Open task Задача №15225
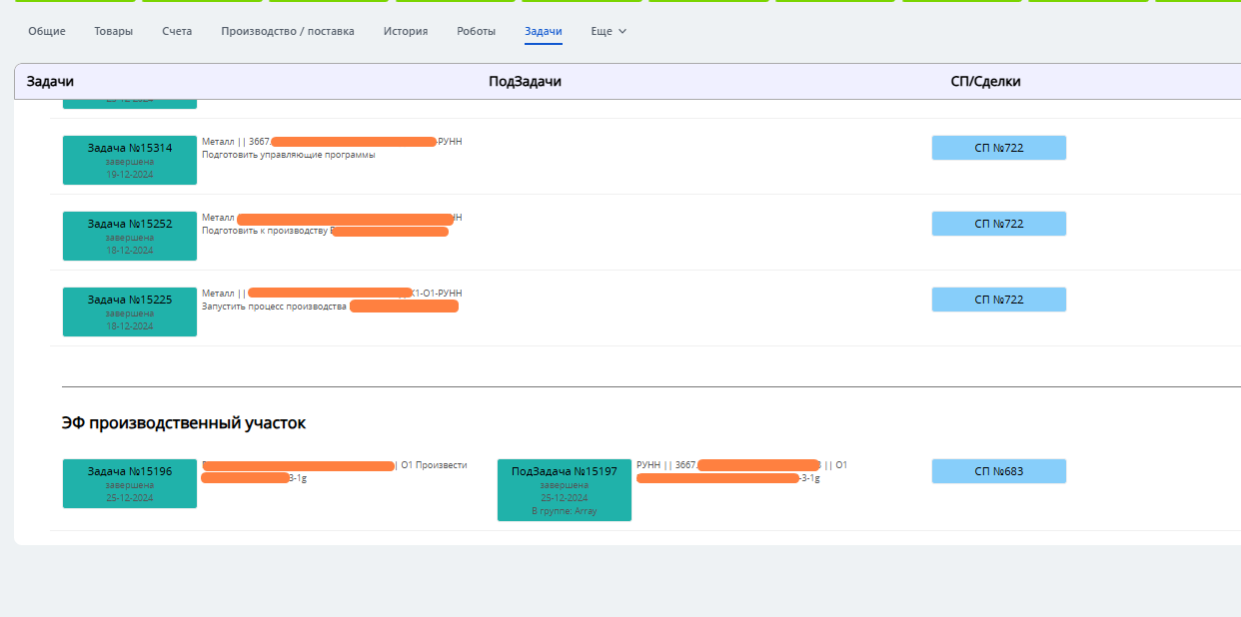This screenshot has width=1241, height=617. pyautogui.click(x=130, y=311)
